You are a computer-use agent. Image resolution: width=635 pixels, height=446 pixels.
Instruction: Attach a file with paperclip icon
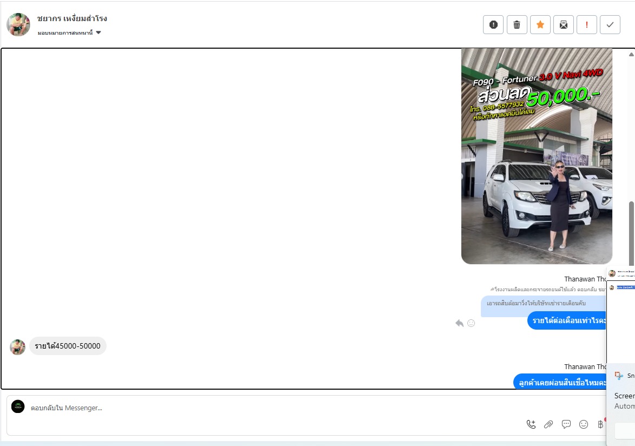pyautogui.click(x=548, y=424)
